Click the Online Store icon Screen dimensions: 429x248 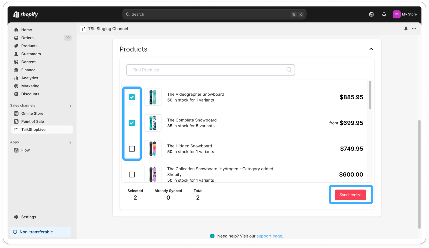[16, 113]
